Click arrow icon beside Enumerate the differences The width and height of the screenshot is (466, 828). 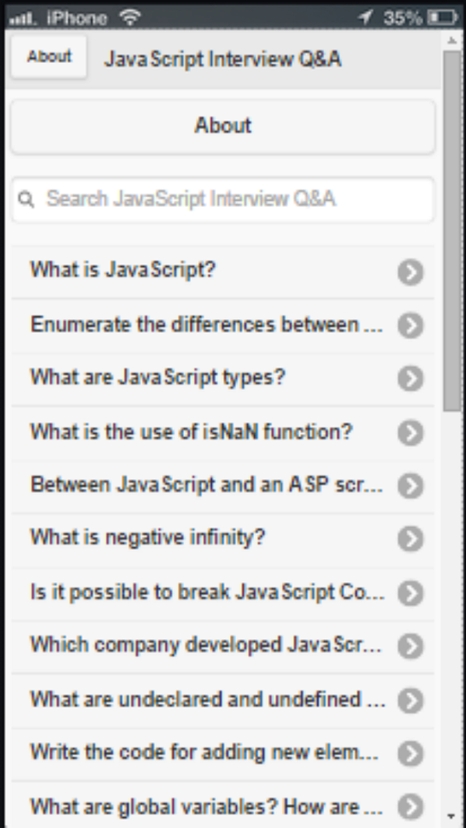pos(411,325)
